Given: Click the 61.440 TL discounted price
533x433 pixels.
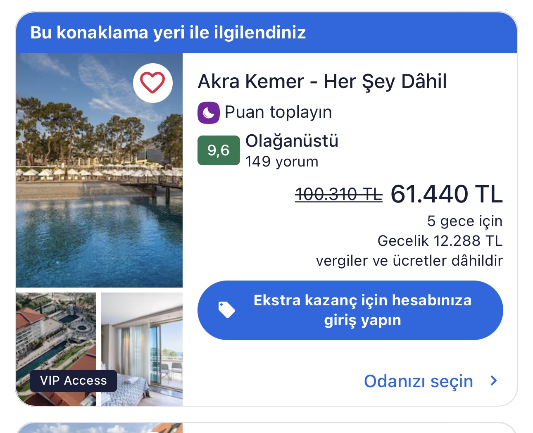Looking at the screenshot, I should point(447,194).
